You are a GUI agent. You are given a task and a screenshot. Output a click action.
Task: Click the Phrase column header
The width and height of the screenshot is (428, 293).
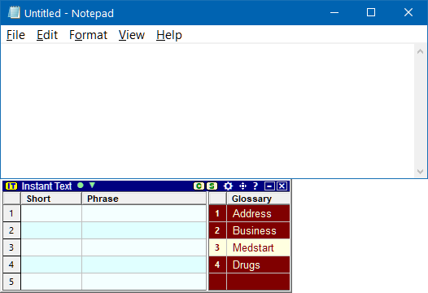point(144,199)
